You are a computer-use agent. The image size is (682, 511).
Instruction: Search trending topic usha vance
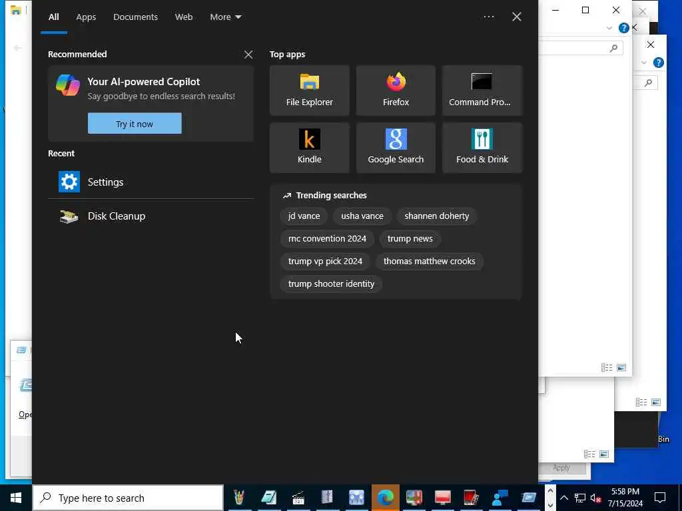tap(362, 216)
